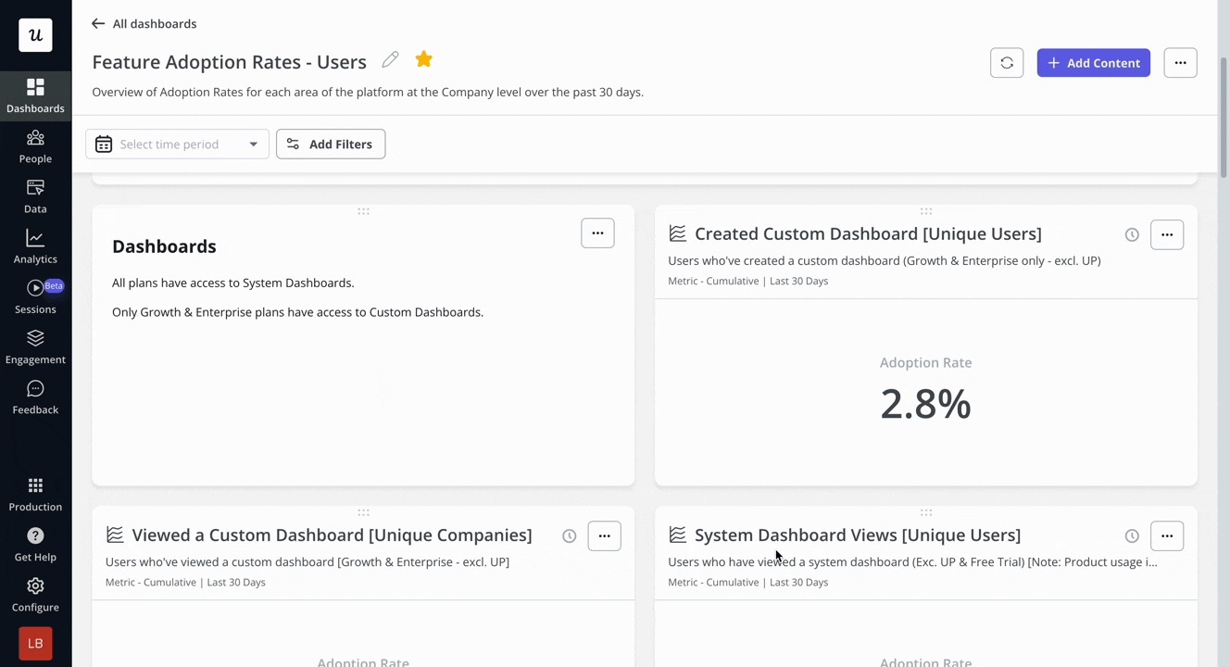Go back to All dashboards
The height and width of the screenshot is (667, 1230).
pos(144,23)
